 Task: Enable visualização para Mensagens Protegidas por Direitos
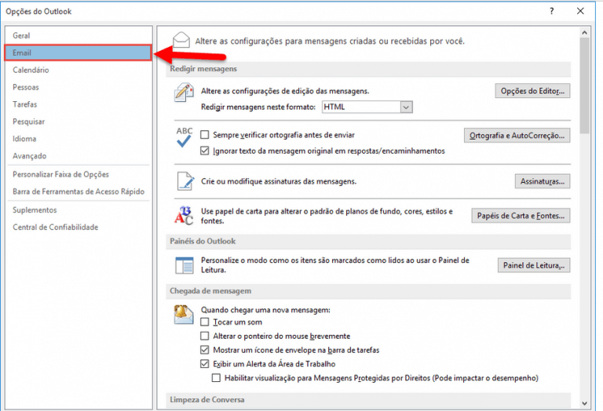(216, 378)
